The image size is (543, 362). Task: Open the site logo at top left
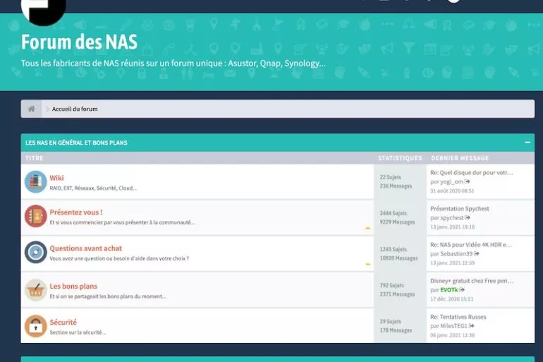[43, 8]
